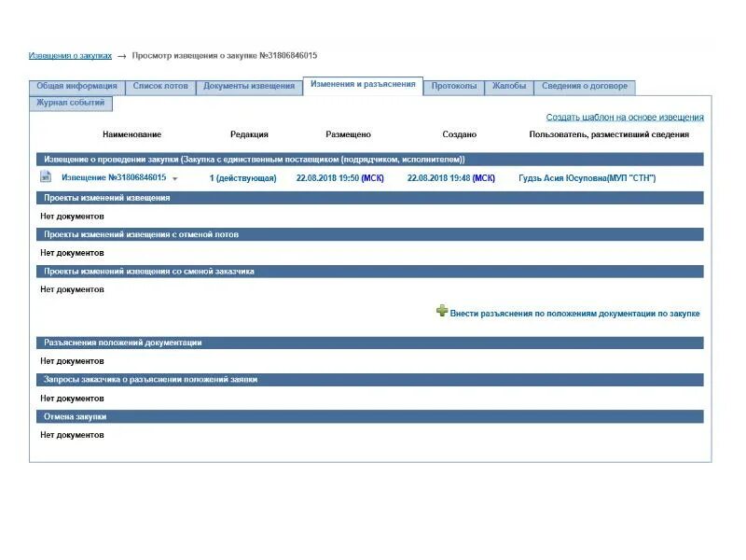Click the Разъяснения положений документации section header

pos(369,343)
